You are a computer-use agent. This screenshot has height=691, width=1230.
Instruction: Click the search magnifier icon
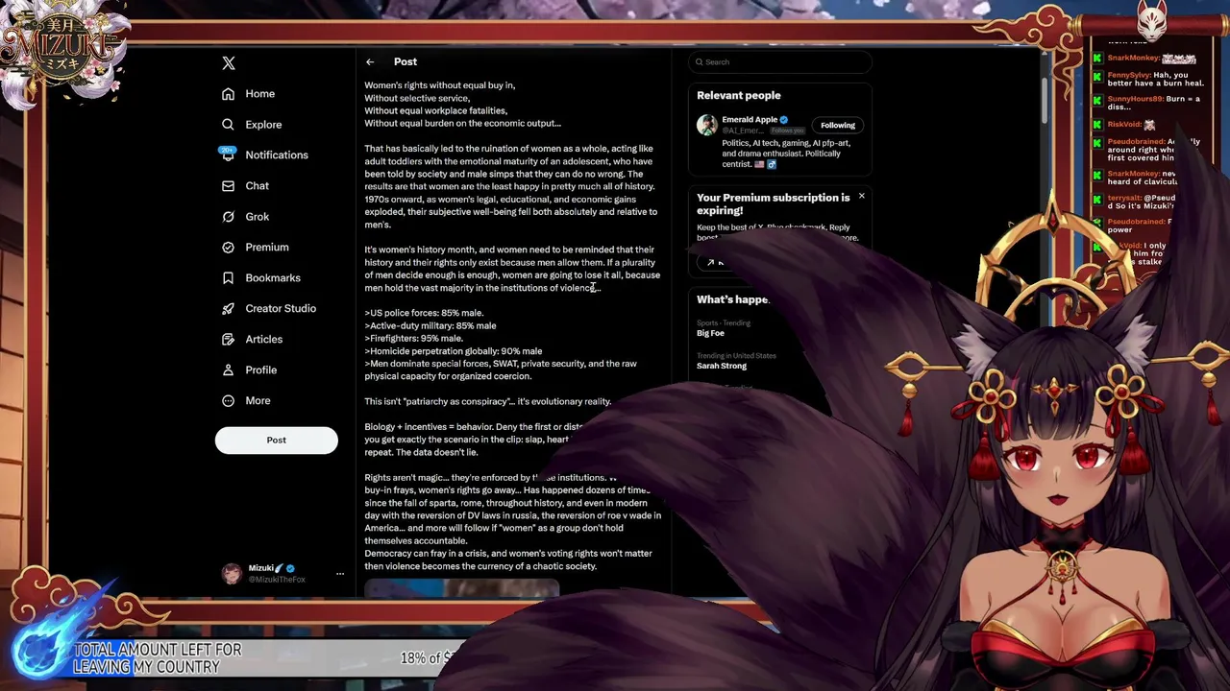click(700, 62)
